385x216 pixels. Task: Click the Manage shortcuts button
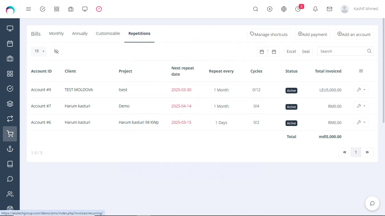pyautogui.click(x=269, y=34)
